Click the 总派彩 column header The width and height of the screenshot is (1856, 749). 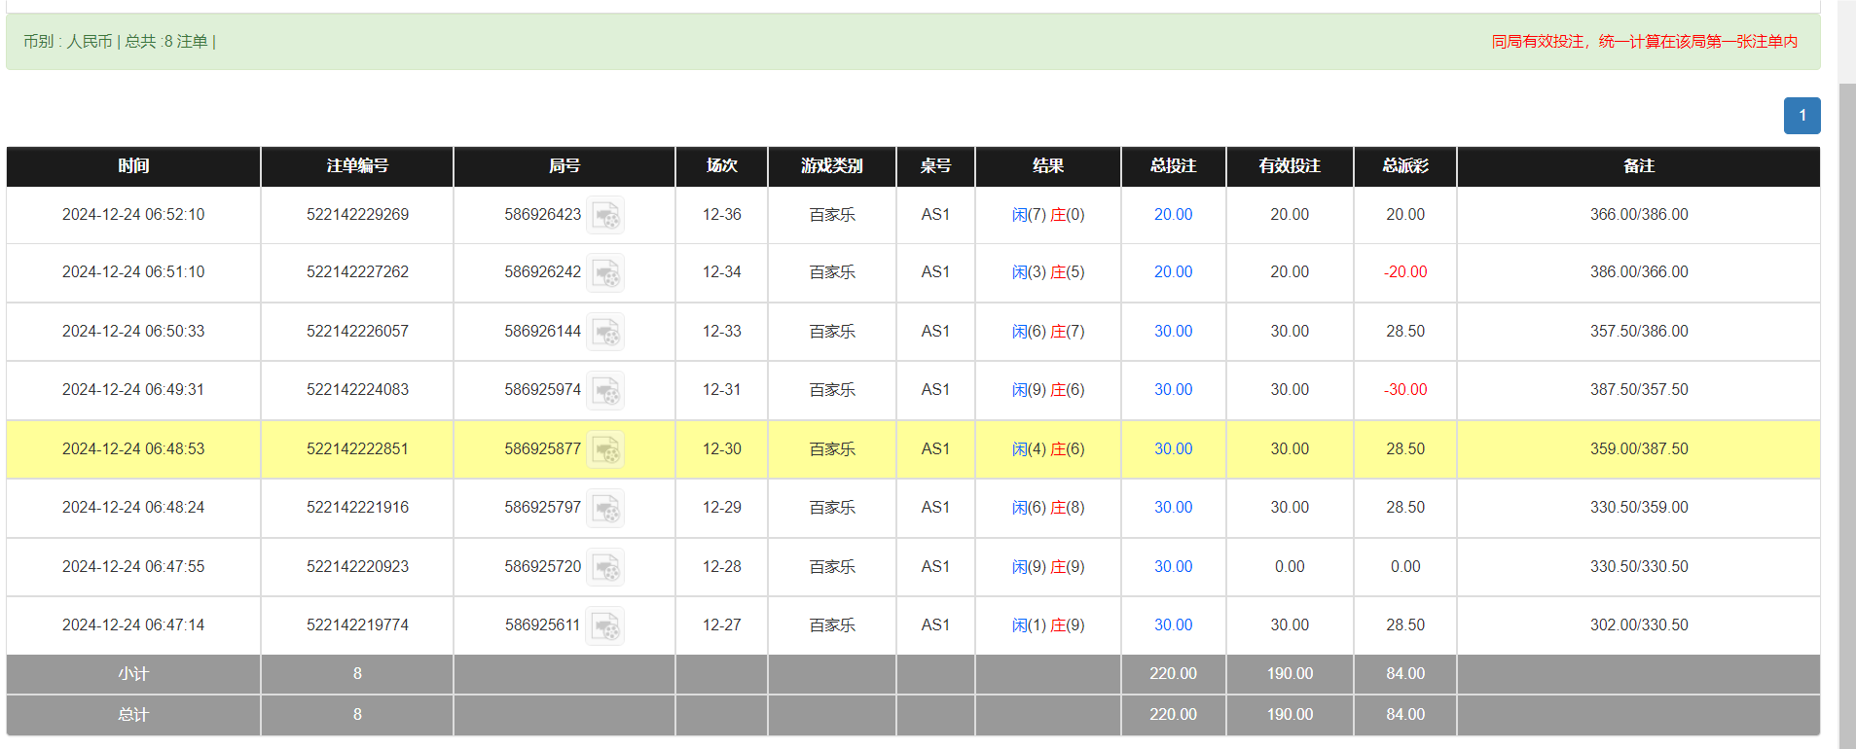(x=1404, y=166)
